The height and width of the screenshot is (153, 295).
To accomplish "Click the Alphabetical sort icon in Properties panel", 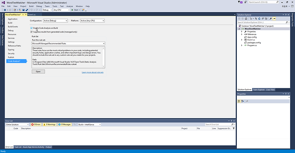I will coord(243,101).
